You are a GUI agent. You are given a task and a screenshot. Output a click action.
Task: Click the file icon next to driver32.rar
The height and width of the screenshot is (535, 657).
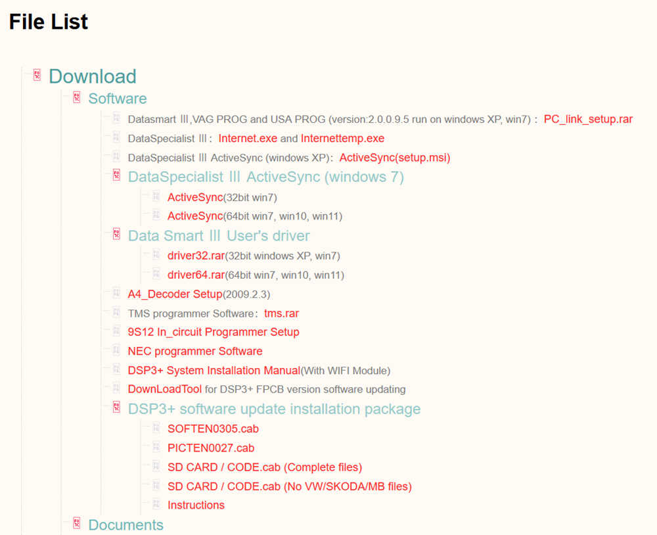(x=156, y=255)
